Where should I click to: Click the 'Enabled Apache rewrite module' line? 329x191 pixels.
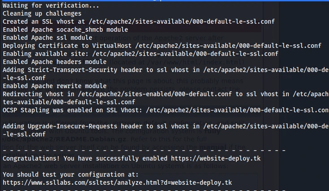(54, 86)
